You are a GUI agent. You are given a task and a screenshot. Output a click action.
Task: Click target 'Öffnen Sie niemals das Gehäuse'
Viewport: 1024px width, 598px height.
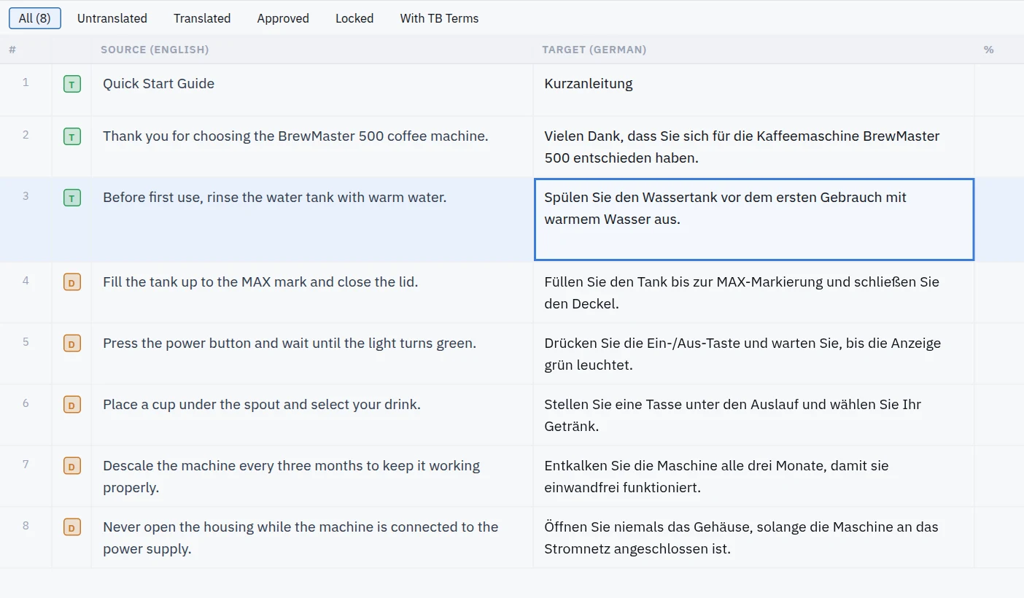[x=741, y=537]
